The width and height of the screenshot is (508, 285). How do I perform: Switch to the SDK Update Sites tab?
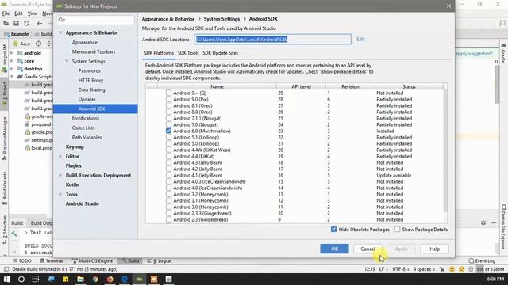point(221,53)
